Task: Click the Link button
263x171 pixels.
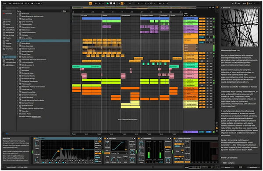Action: (x=5, y=3)
